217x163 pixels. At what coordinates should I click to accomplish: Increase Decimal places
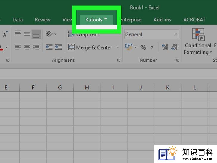point(165,47)
